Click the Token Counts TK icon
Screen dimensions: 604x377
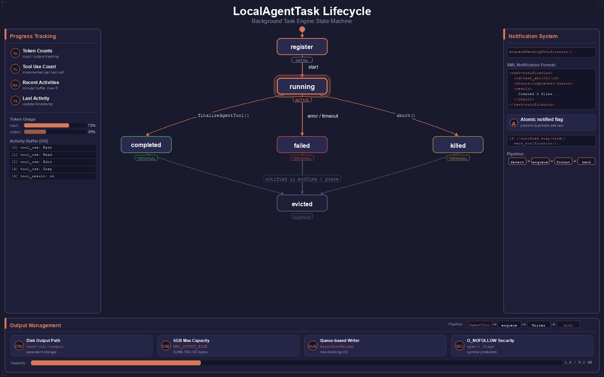(x=15, y=54)
